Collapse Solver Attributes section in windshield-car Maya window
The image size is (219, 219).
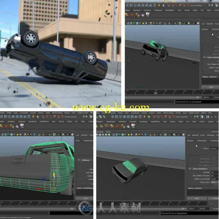click(190, 169)
